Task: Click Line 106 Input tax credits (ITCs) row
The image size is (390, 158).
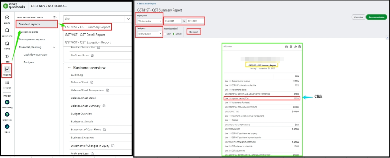Action: [262, 98]
